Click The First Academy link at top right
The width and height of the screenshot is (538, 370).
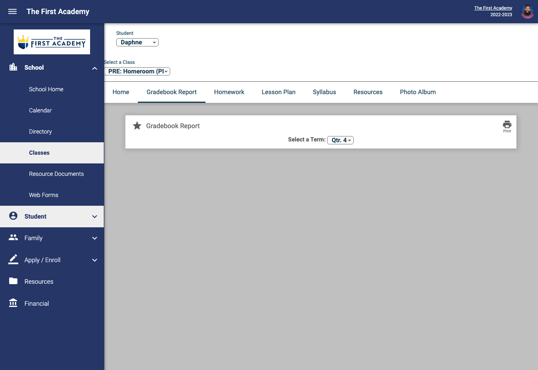click(493, 8)
